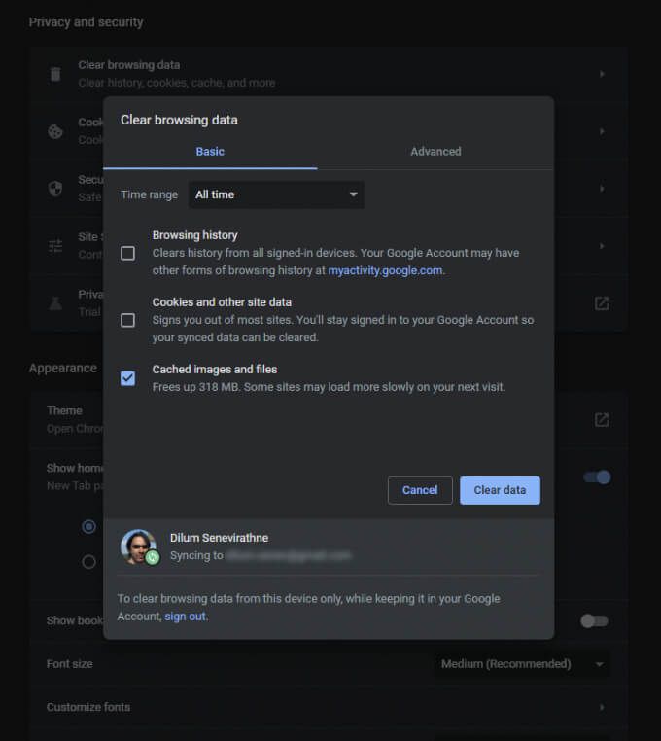Click the trash icon beside Clear browsing data
This screenshot has width=661, height=741.
tap(55, 74)
